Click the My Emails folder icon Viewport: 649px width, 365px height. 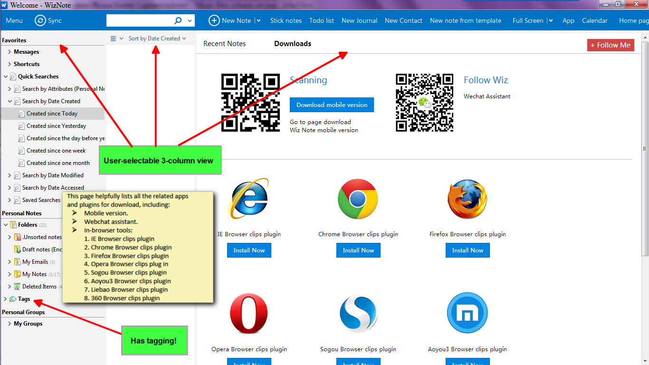[x=18, y=262]
